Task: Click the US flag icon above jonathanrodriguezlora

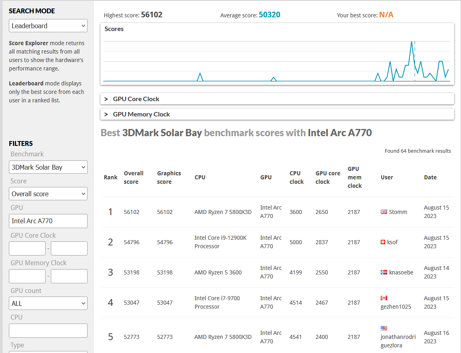Action: point(384,328)
